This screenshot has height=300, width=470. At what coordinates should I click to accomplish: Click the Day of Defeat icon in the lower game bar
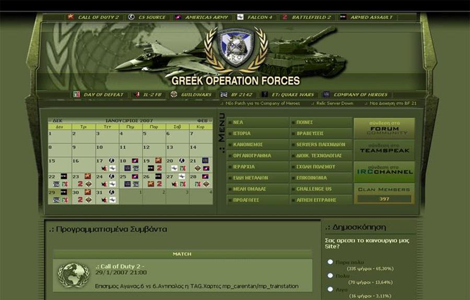point(77,94)
